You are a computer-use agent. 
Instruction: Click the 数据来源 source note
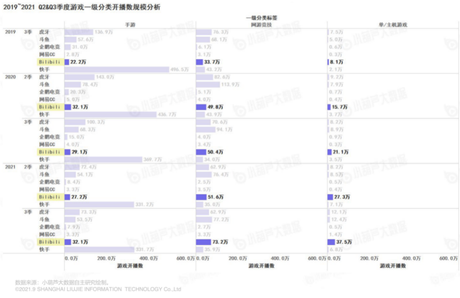pos(63,283)
